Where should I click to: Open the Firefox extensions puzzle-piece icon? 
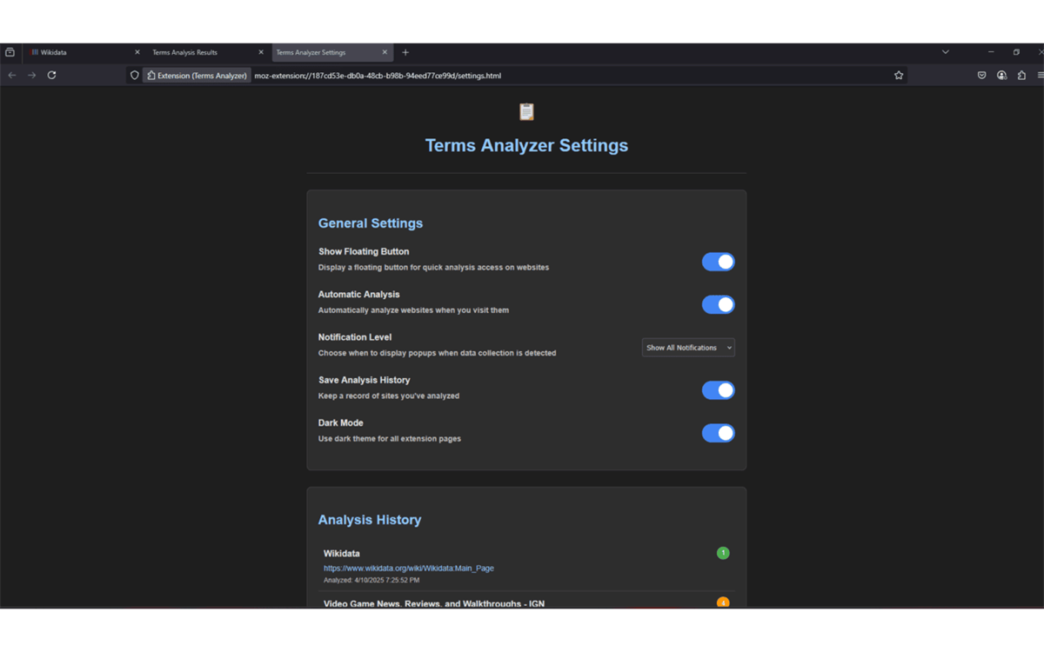pos(1021,76)
